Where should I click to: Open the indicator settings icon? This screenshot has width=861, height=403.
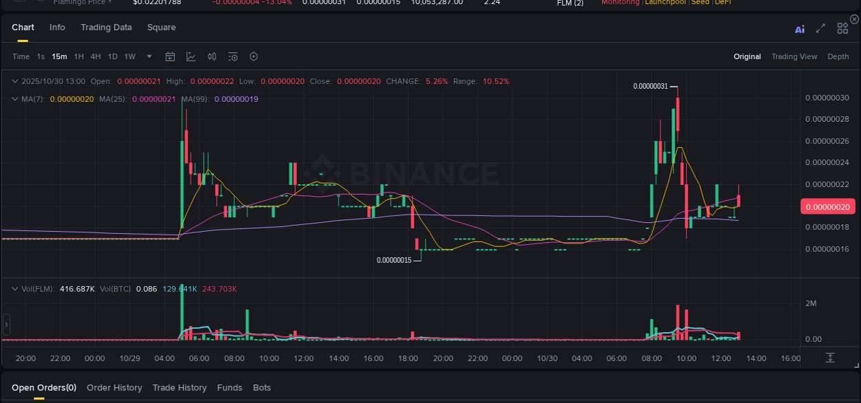(x=233, y=56)
